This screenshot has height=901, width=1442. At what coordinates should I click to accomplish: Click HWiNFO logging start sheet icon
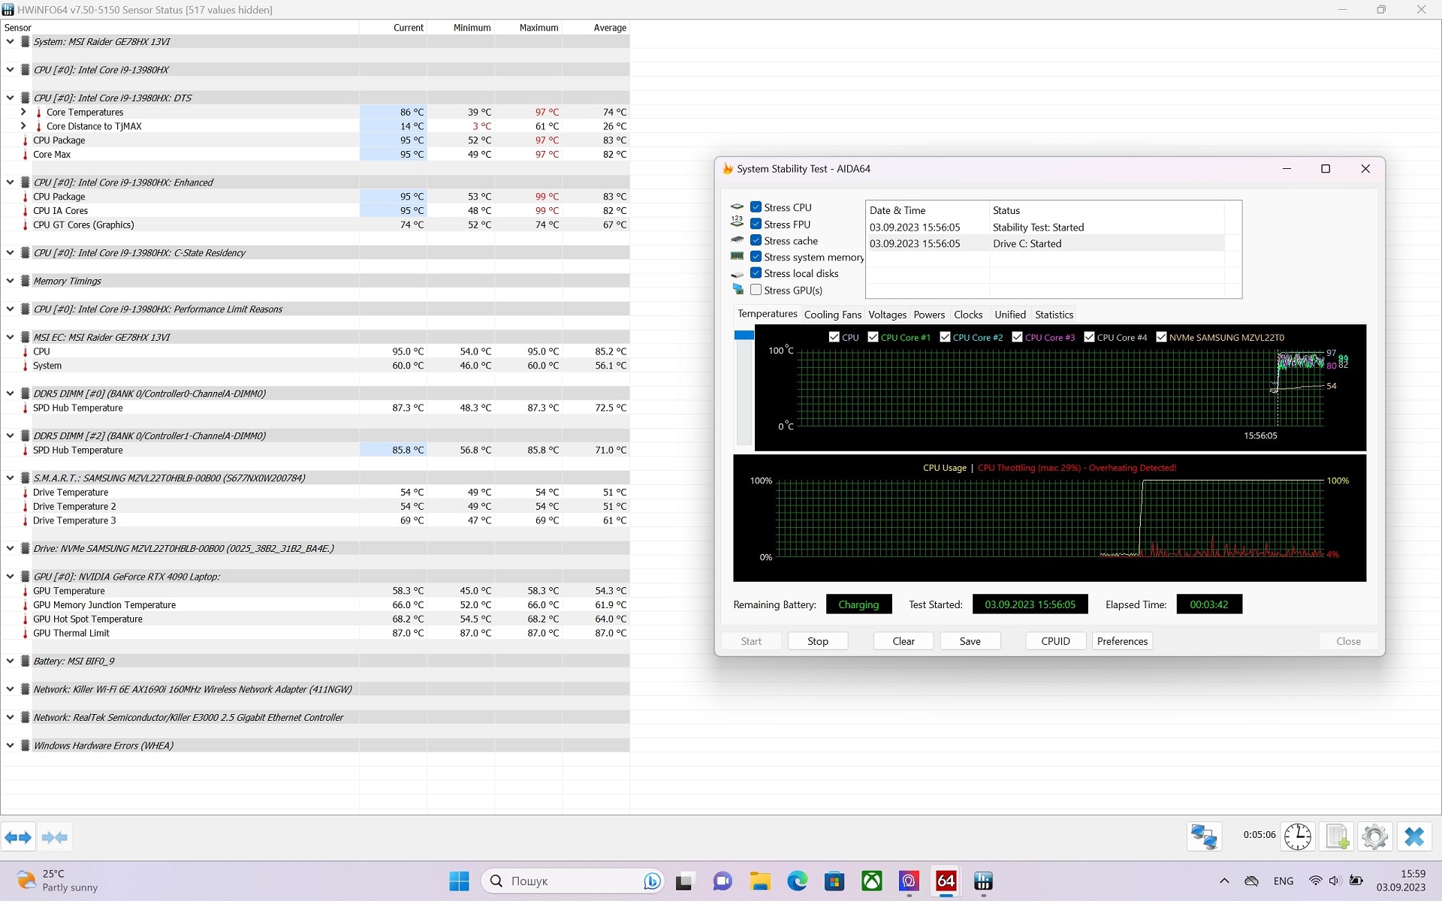1337,836
